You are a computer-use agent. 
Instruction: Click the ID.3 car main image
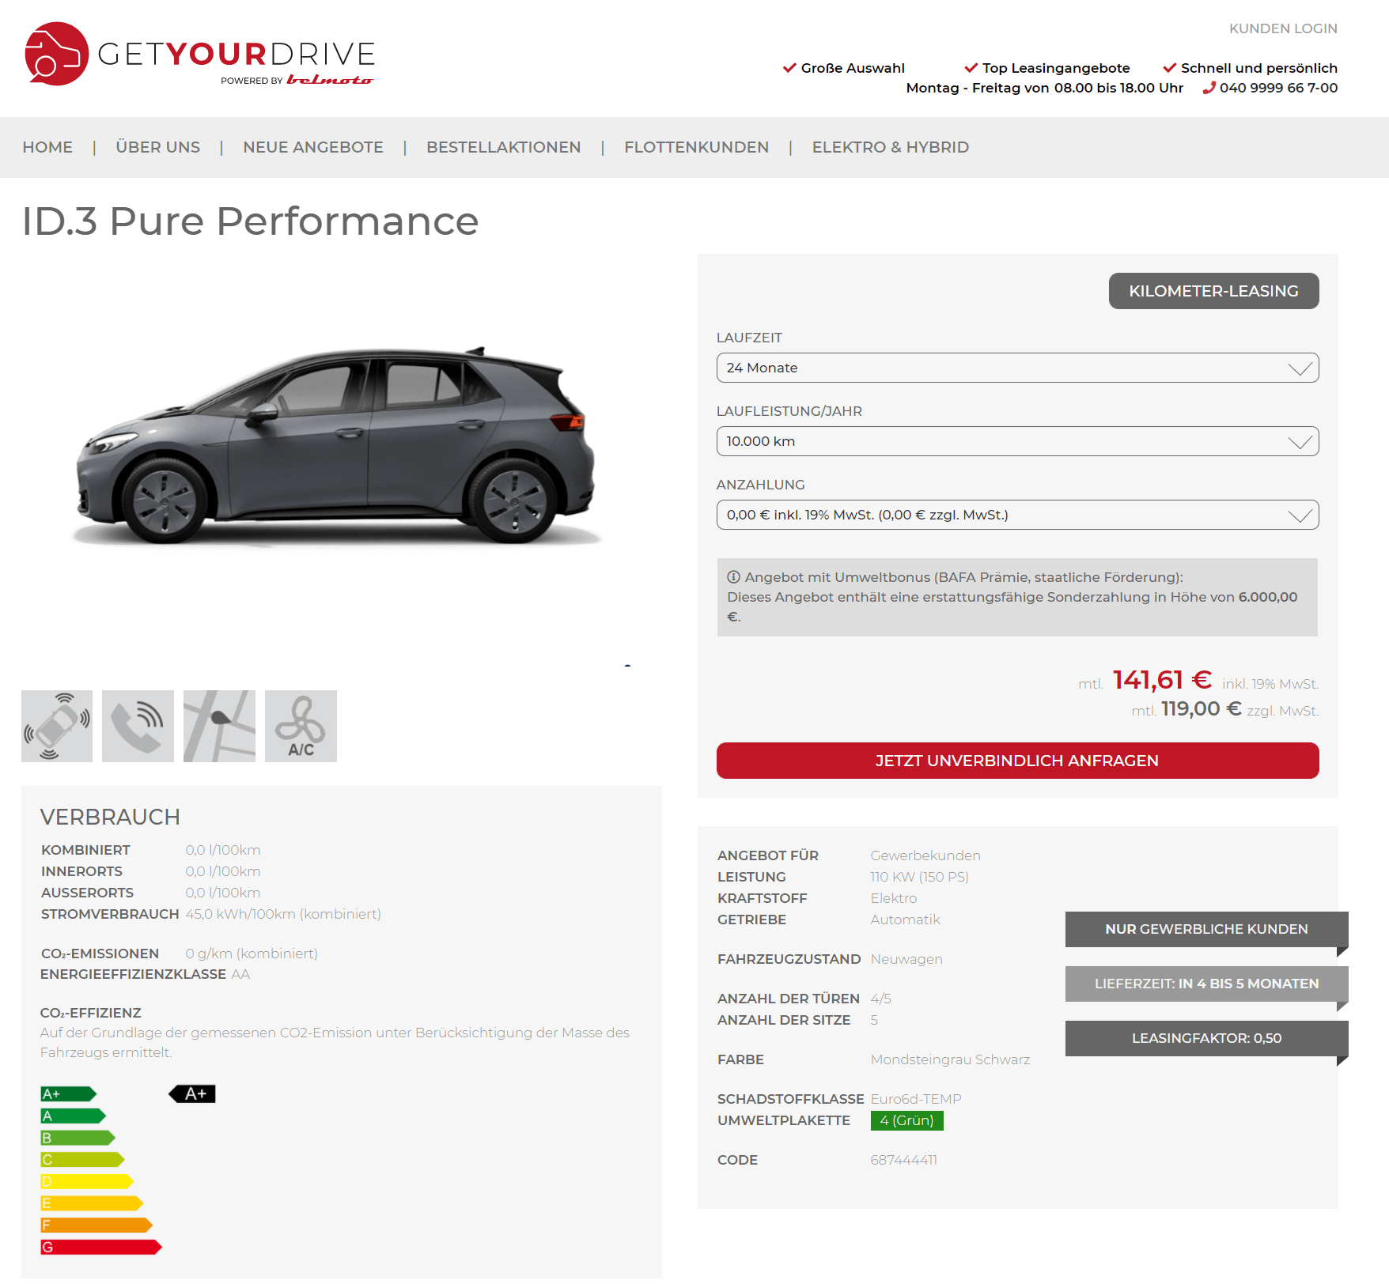pos(336,447)
